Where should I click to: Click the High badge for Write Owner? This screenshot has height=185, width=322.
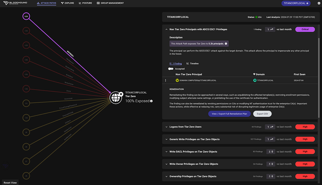point(305,164)
